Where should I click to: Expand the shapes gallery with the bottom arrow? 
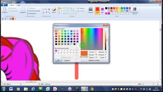coord(76,13)
